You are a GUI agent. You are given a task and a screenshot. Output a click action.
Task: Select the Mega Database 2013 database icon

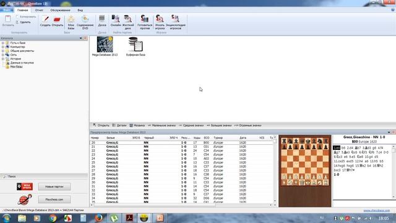pos(105,45)
